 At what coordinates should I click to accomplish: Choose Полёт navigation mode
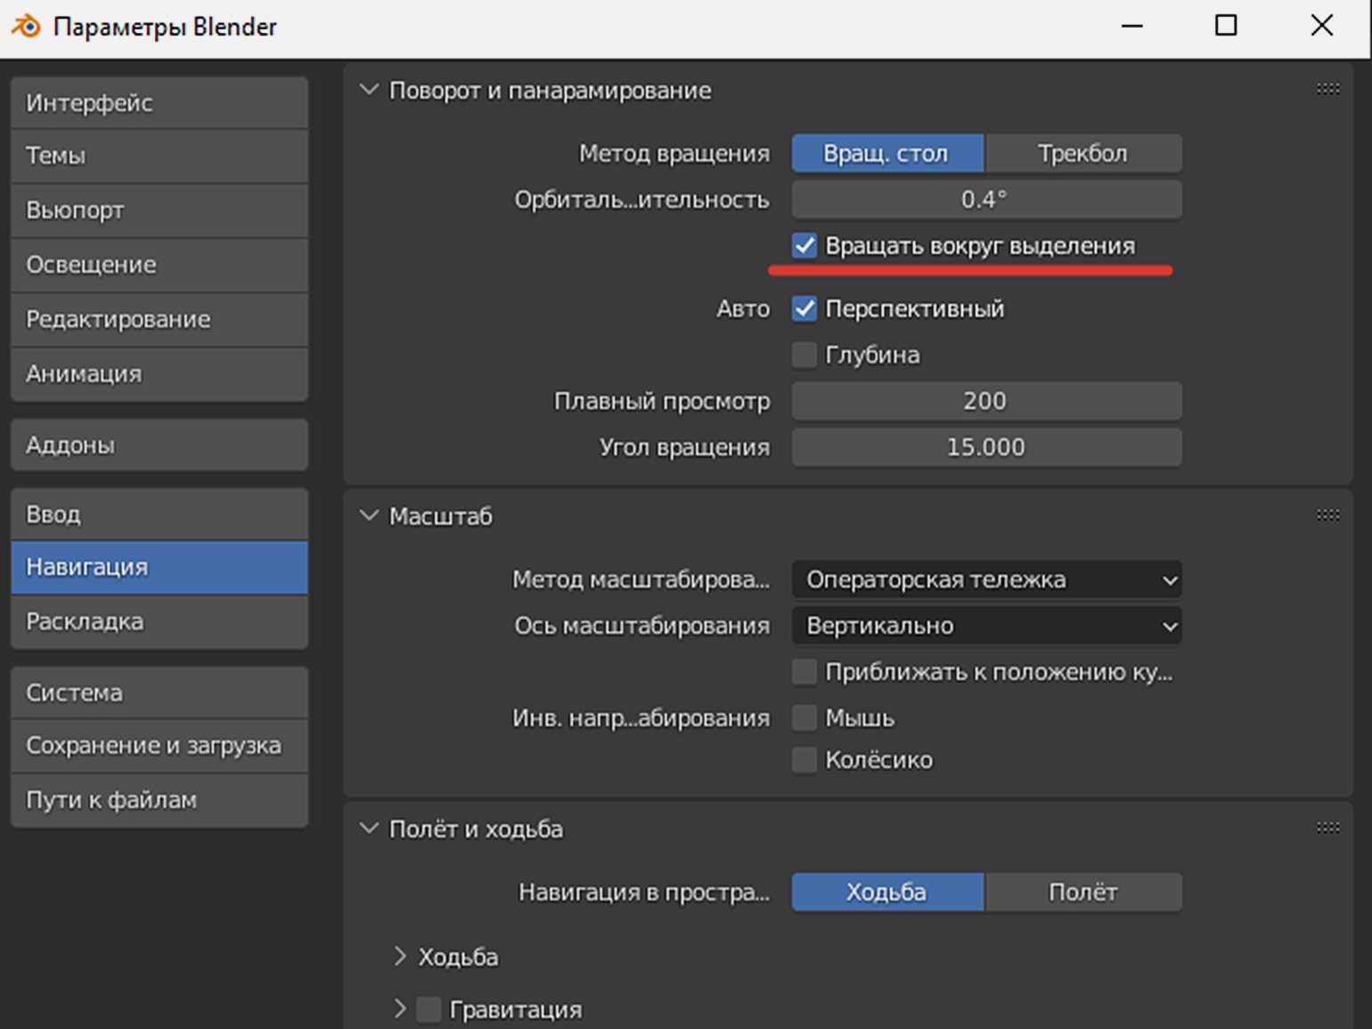[x=1083, y=893]
